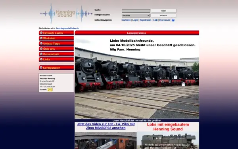Image resolution: width=238 pixels, height=149 pixels.
Task: Click the Henning Sound logo
Action: coord(66,14)
